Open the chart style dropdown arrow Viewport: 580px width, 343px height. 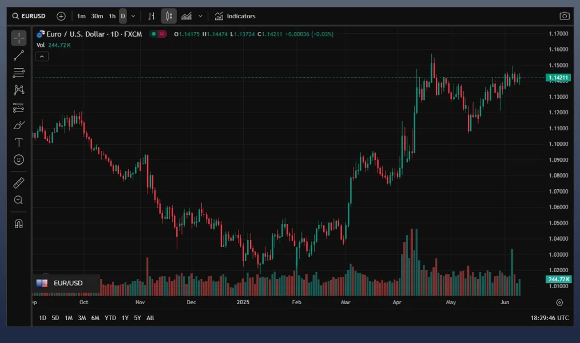coord(200,16)
